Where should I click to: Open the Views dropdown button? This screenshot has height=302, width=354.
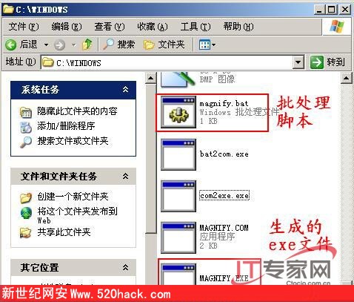207,45
